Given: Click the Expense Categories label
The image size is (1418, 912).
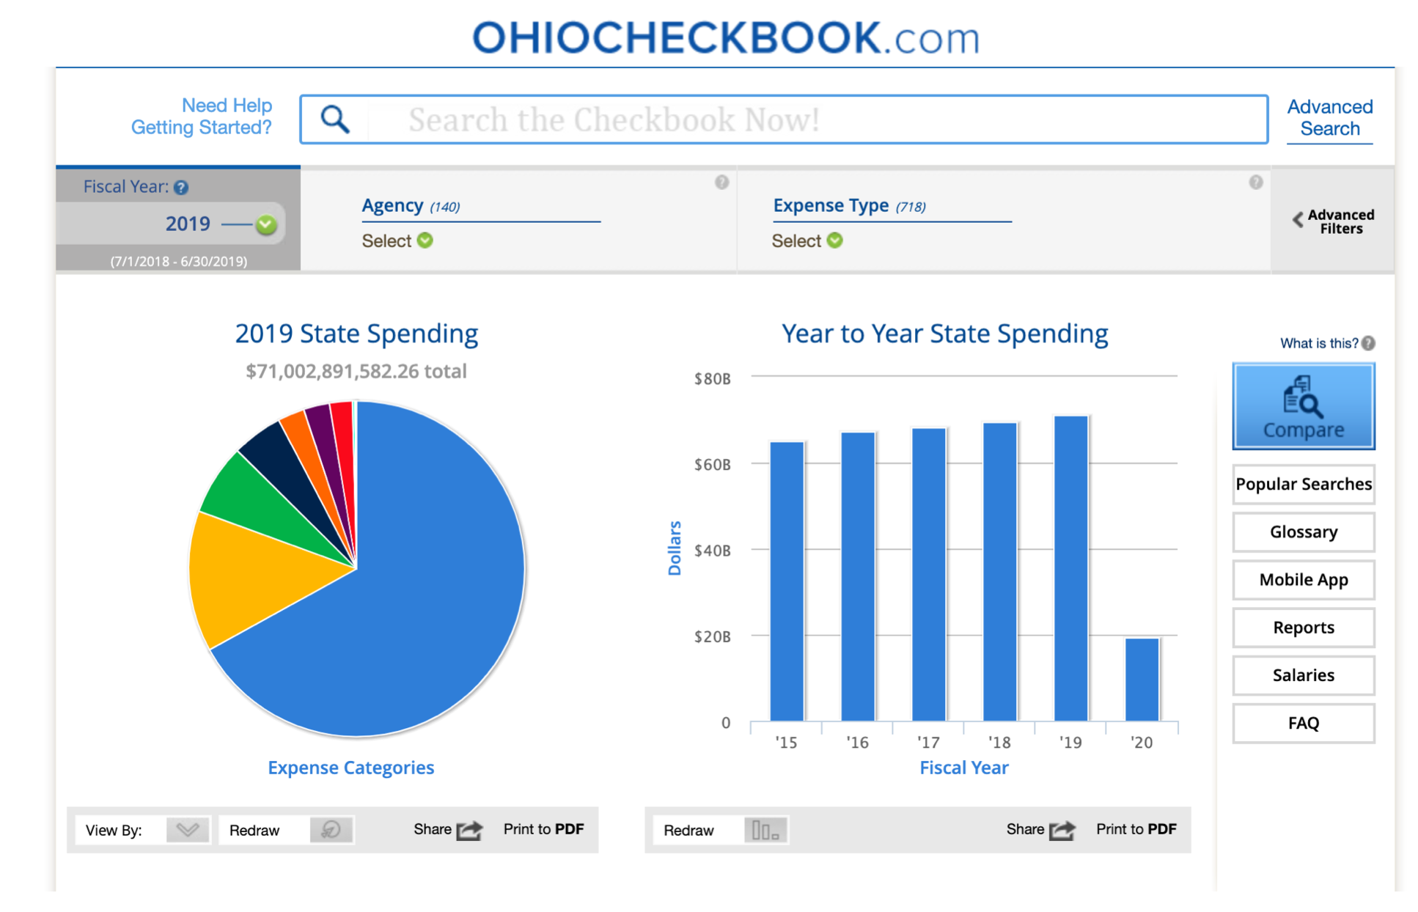Looking at the screenshot, I should tap(350, 768).
